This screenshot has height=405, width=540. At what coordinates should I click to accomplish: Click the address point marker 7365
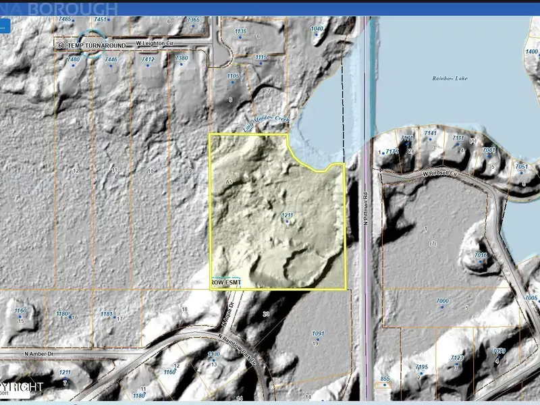[194, 26]
